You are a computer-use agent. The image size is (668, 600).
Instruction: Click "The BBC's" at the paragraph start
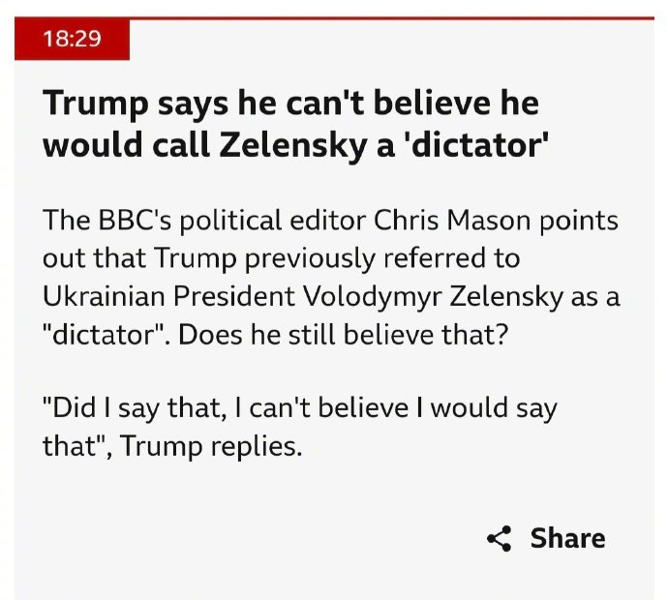pyautogui.click(x=108, y=221)
